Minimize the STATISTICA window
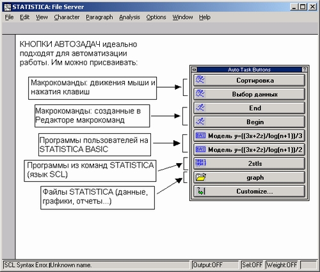 tap(294, 7)
